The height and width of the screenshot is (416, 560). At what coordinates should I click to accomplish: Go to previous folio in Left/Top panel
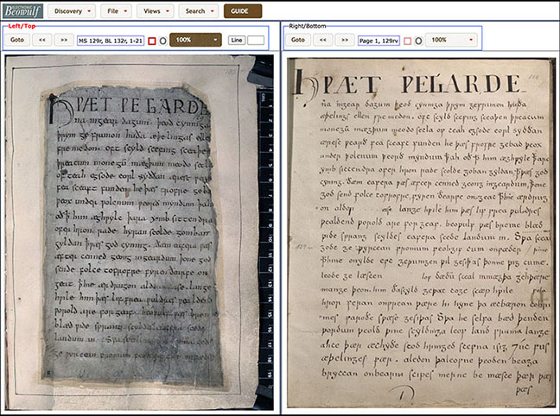tap(42, 40)
